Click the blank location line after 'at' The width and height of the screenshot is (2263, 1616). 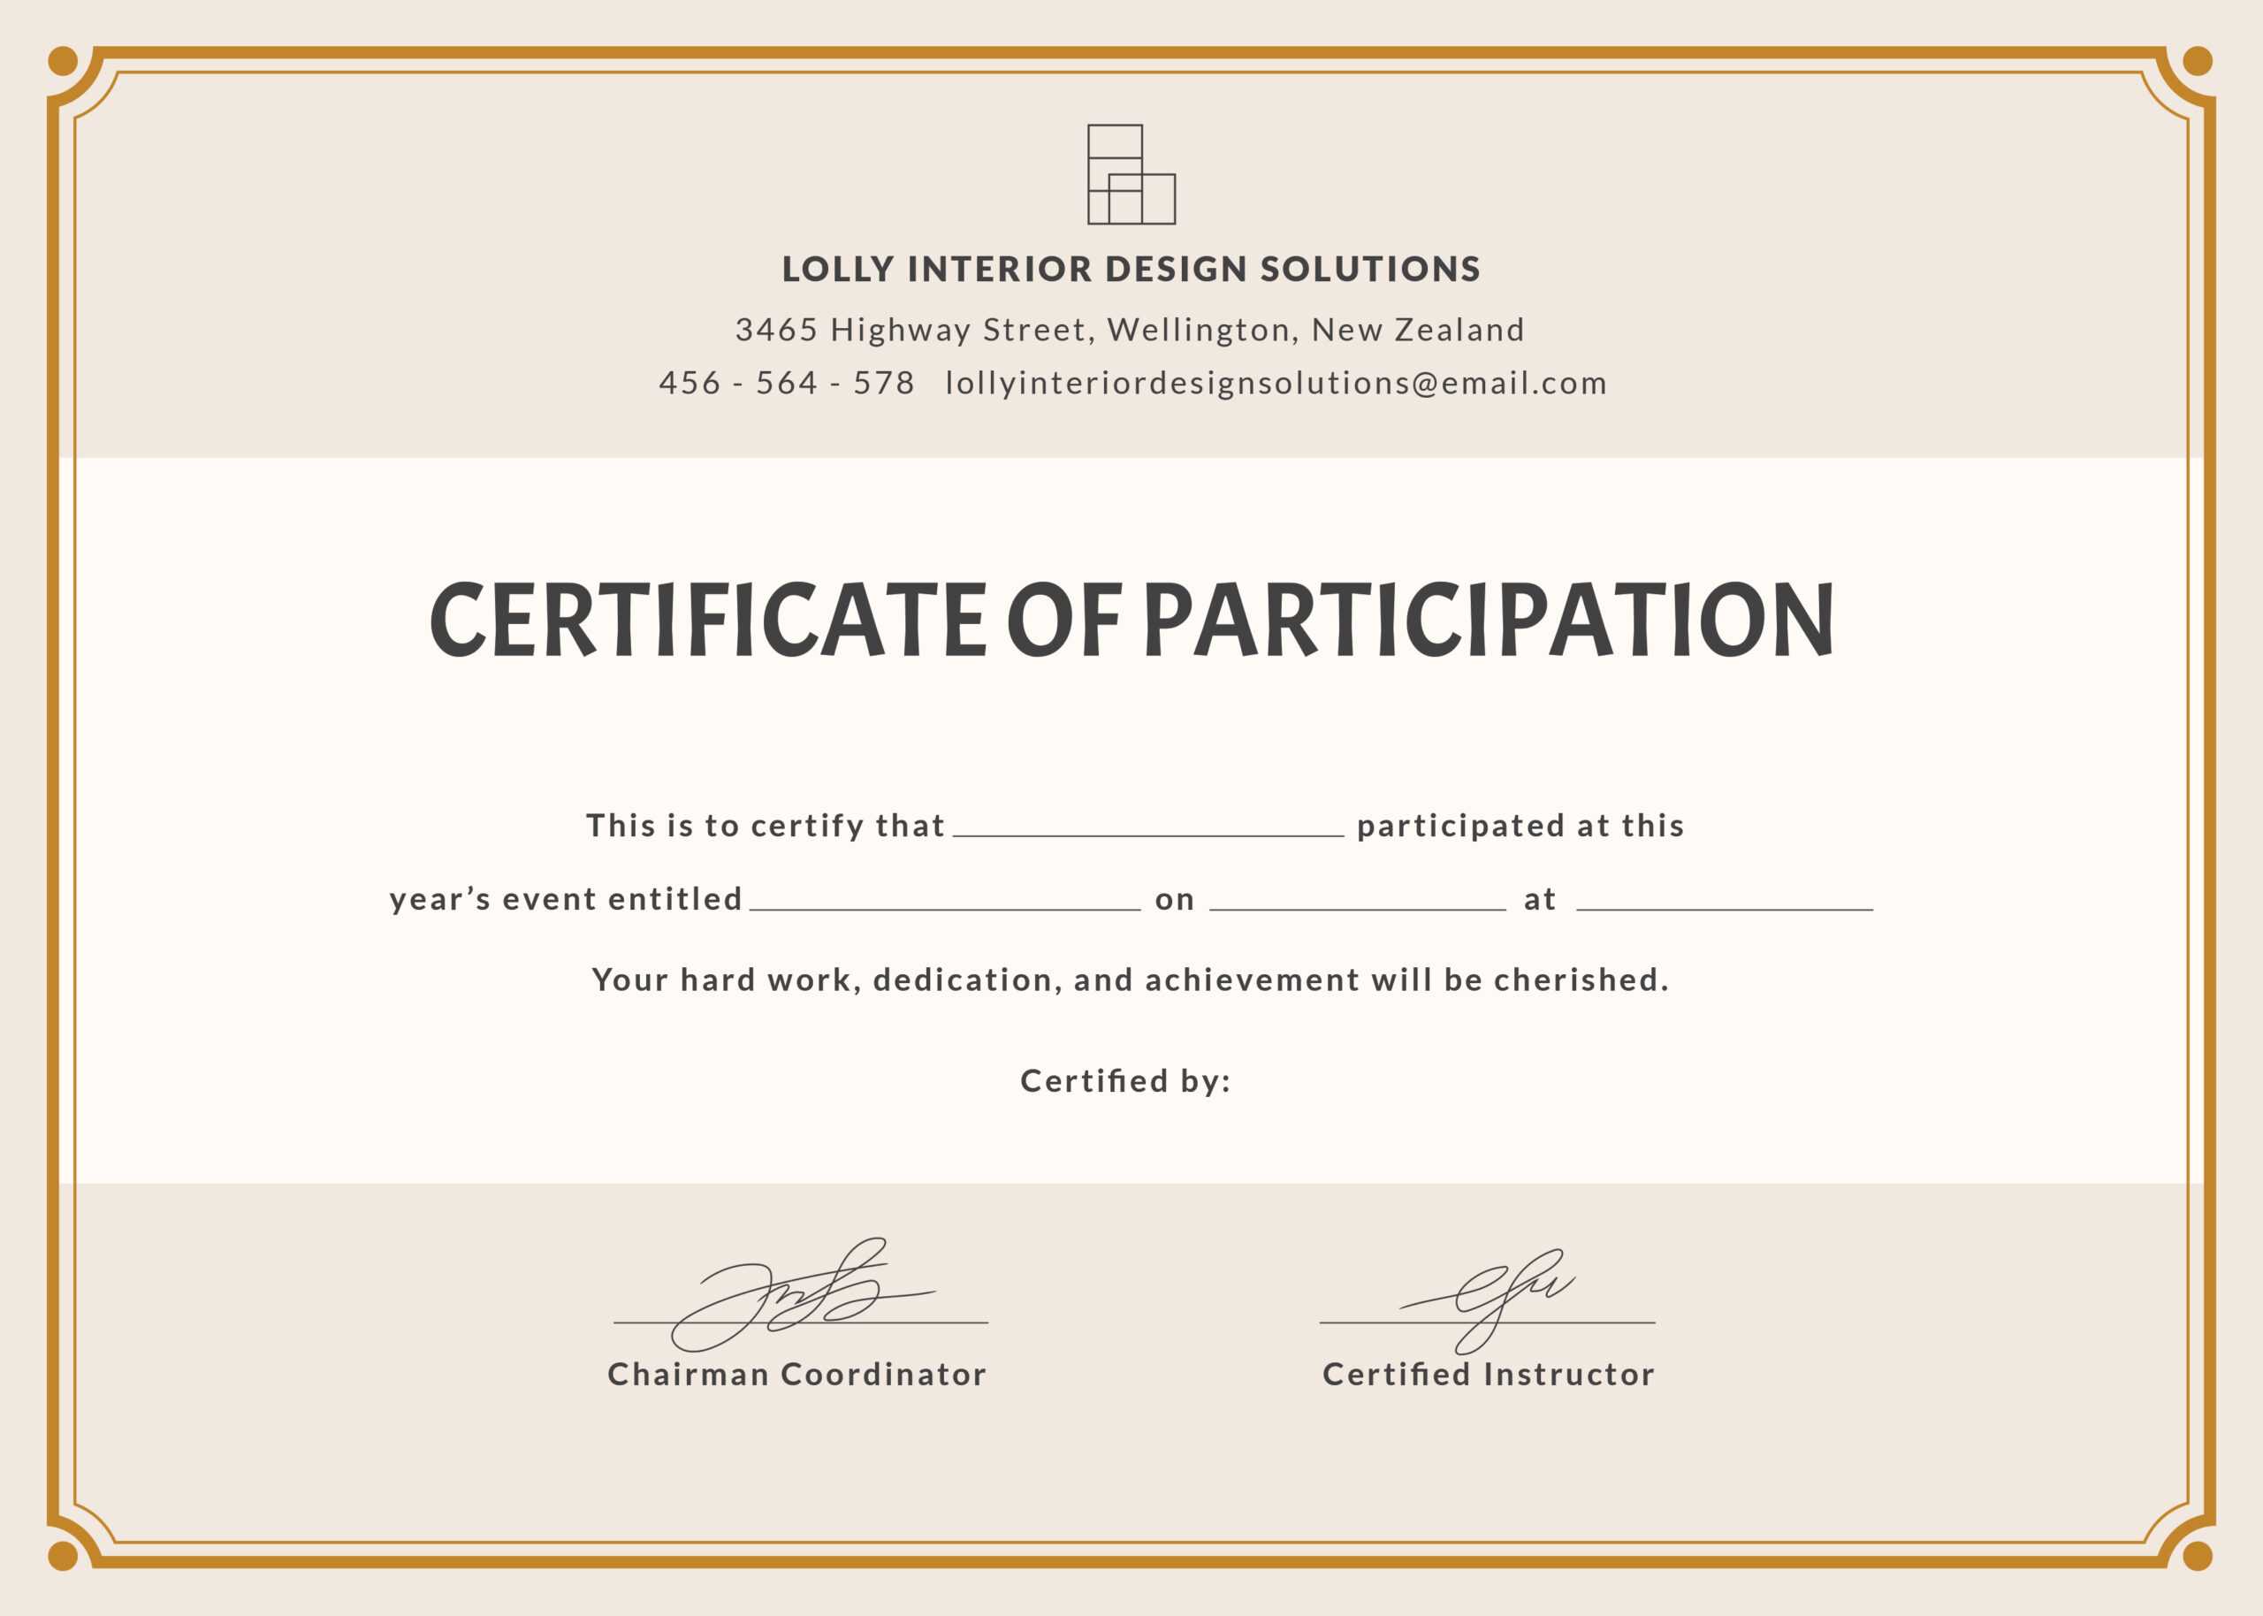pos(1724,905)
